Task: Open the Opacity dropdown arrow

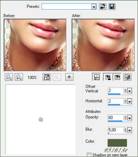Action: [129, 118]
